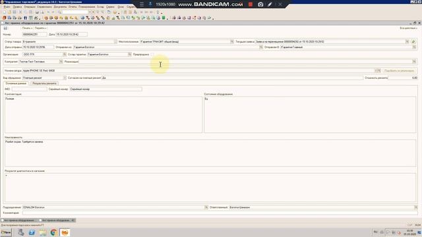Expand the toolbar search box dropdown
This screenshot has width=422, height=237.
pos(90,13)
